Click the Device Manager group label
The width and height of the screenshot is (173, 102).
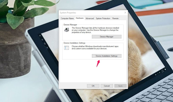click(70, 25)
